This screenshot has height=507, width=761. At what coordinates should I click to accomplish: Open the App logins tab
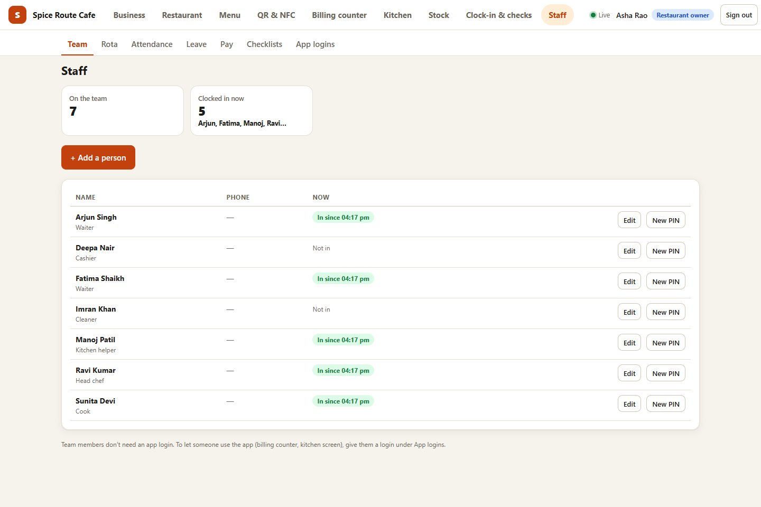pos(315,44)
